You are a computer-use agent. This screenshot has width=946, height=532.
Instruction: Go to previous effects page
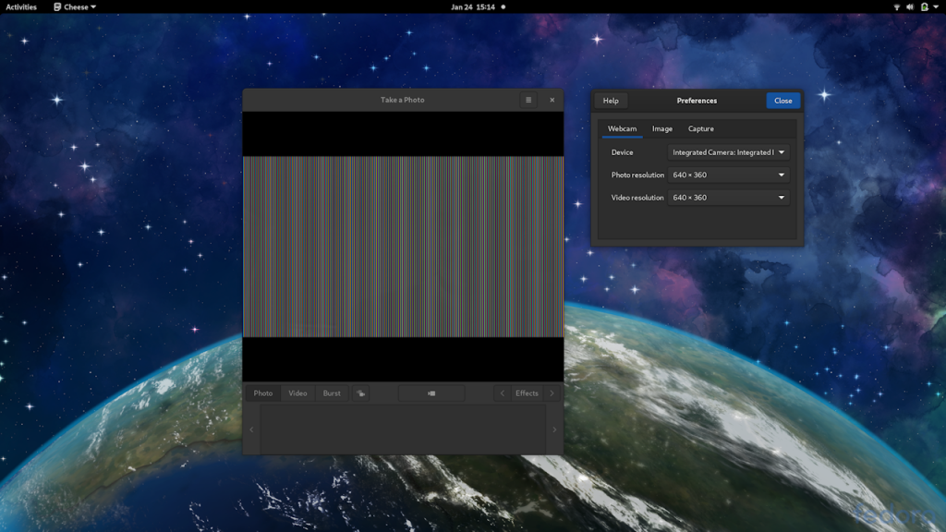(502, 393)
